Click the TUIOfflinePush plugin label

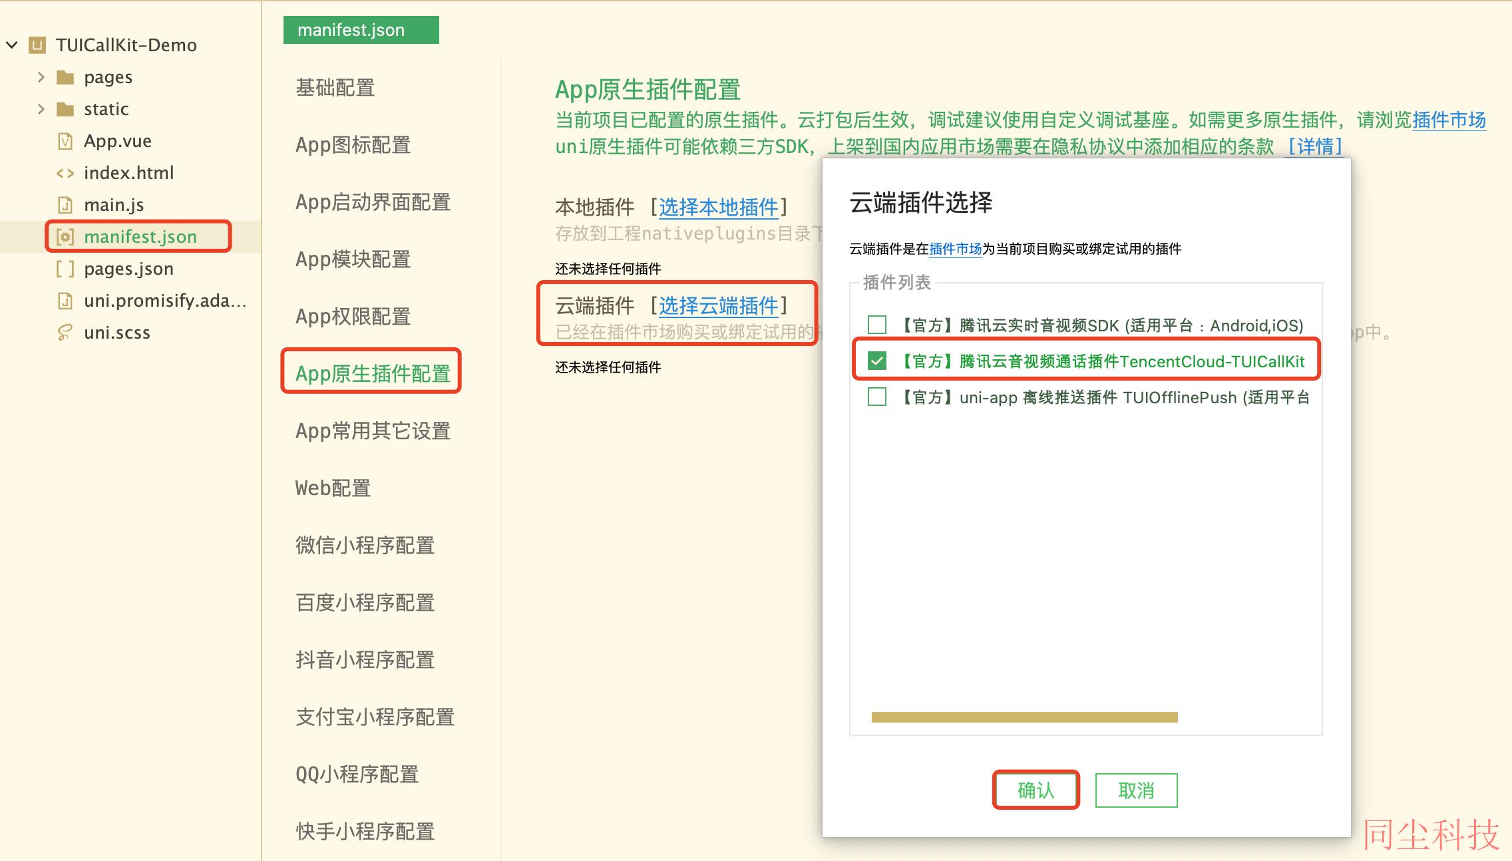click(x=1103, y=397)
